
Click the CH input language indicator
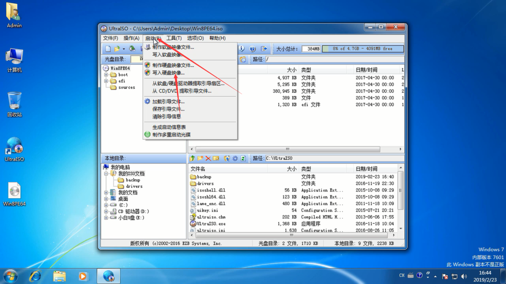(402, 276)
